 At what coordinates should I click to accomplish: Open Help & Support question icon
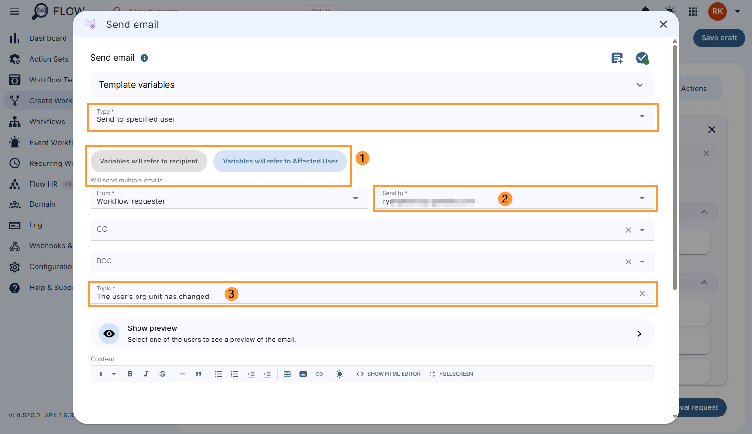pos(15,288)
